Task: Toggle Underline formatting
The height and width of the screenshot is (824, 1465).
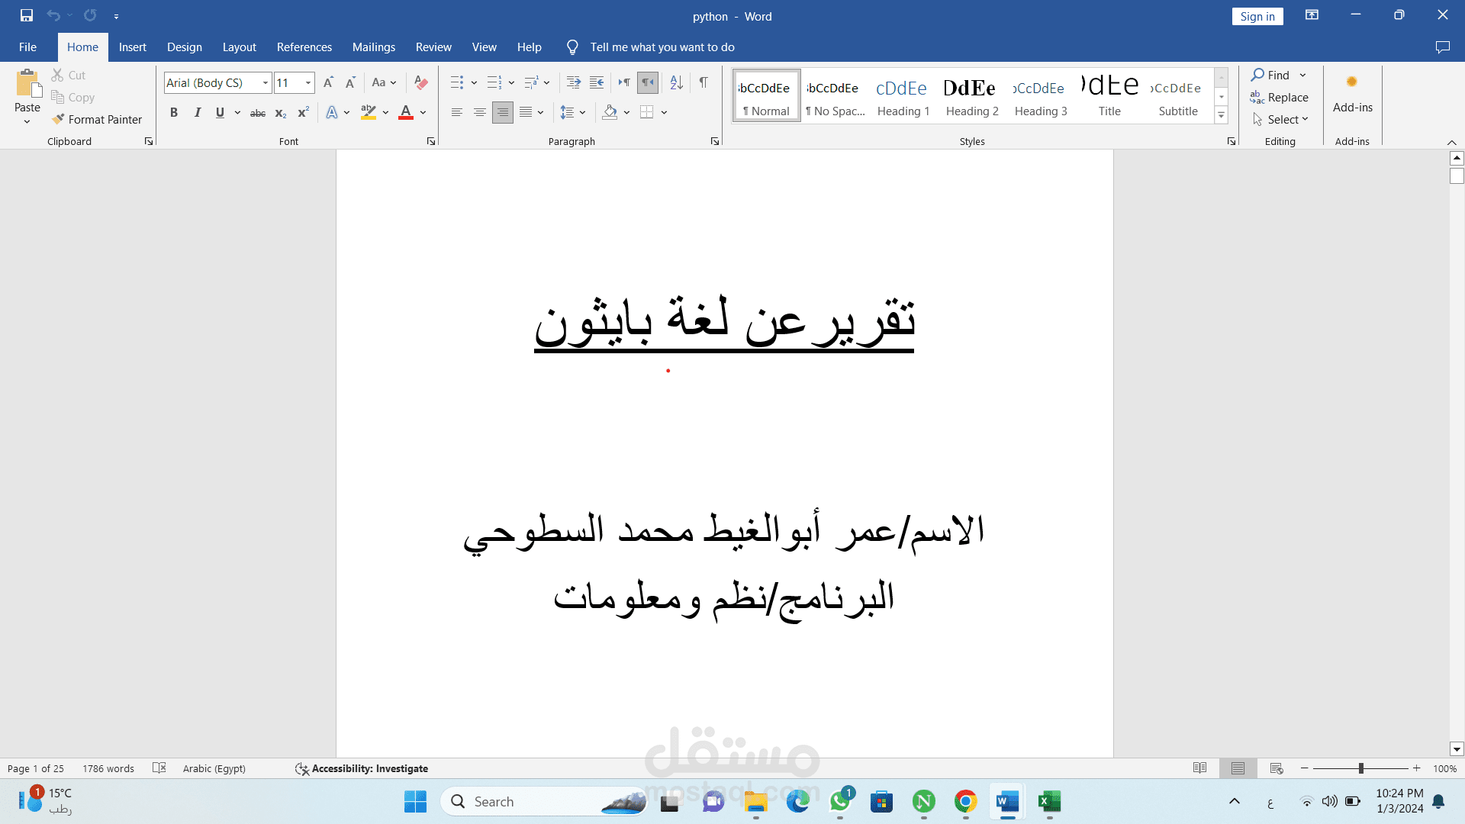Action: click(220, 113)
